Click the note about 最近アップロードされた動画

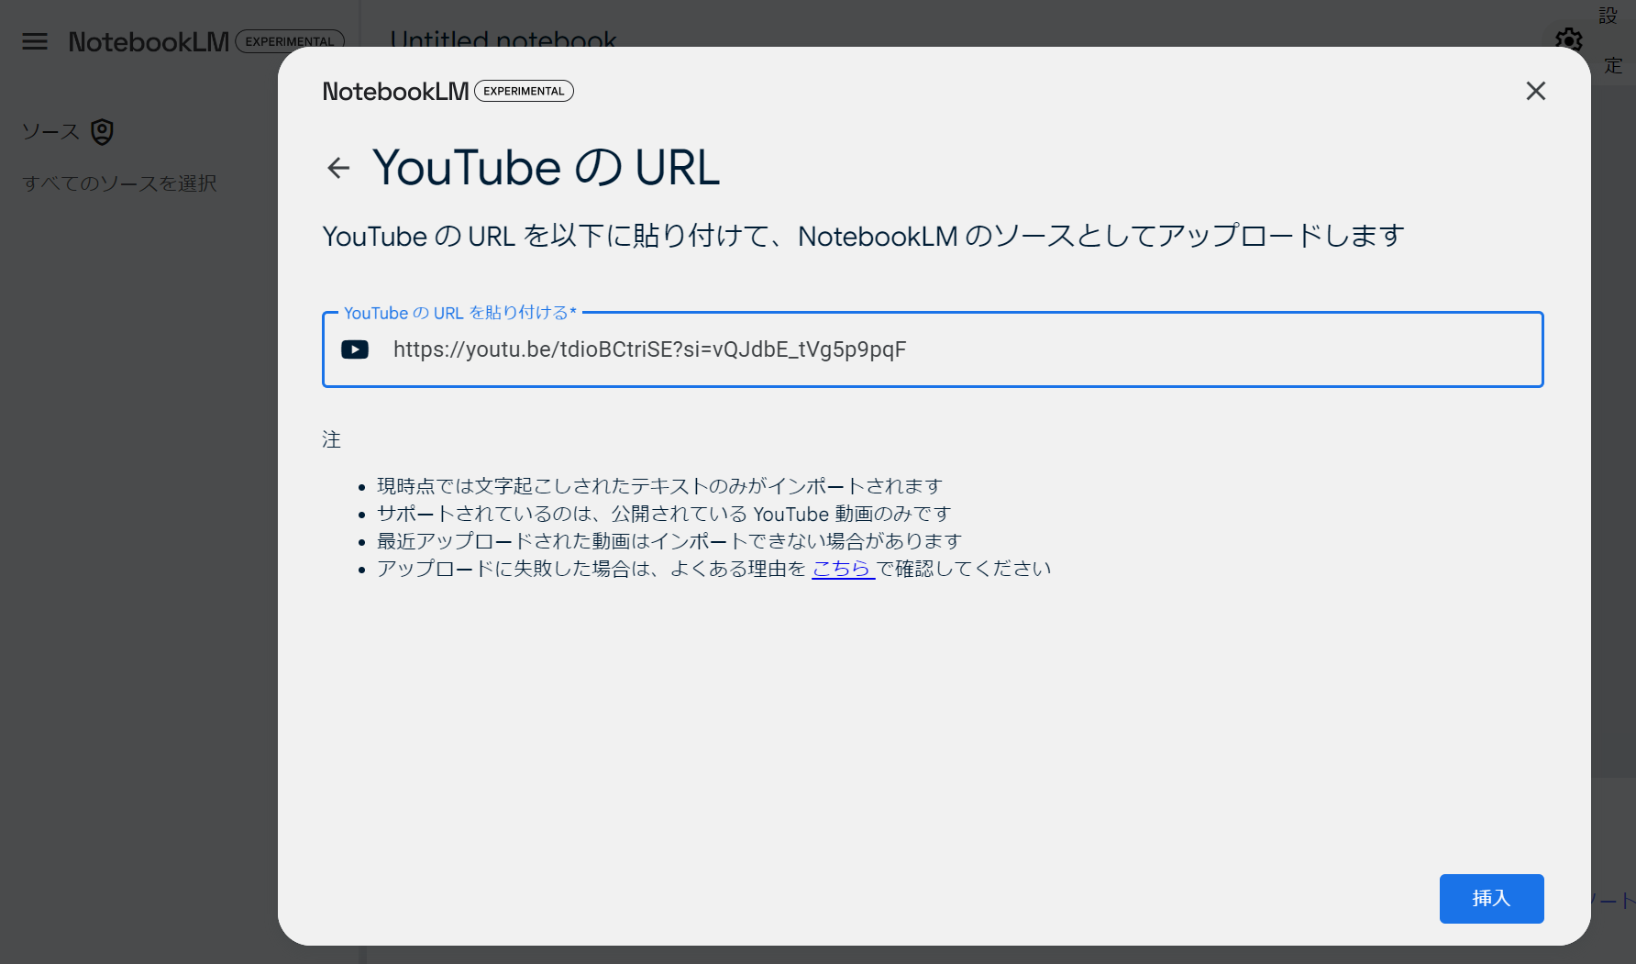[x=669, y=541]
